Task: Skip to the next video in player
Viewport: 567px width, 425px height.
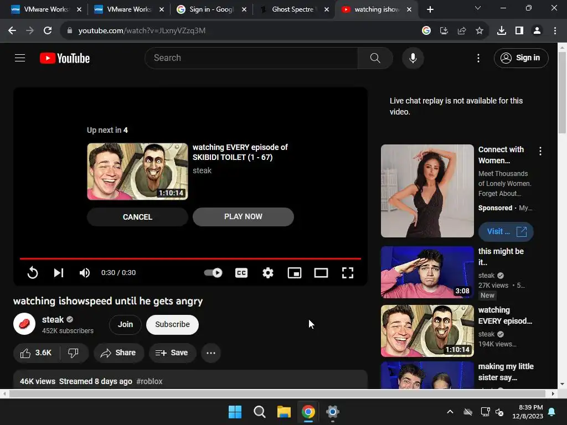Action: click(x=59, y=272)
